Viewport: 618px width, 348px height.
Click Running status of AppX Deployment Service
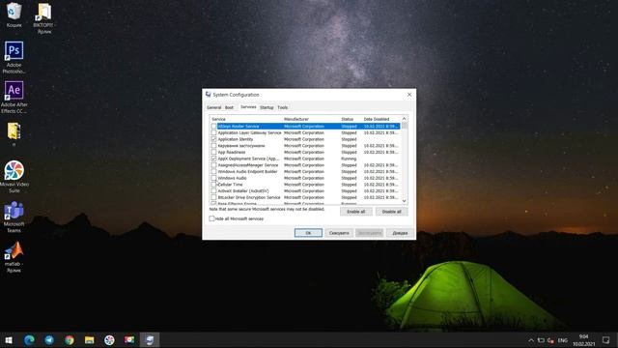click(349, 159)
